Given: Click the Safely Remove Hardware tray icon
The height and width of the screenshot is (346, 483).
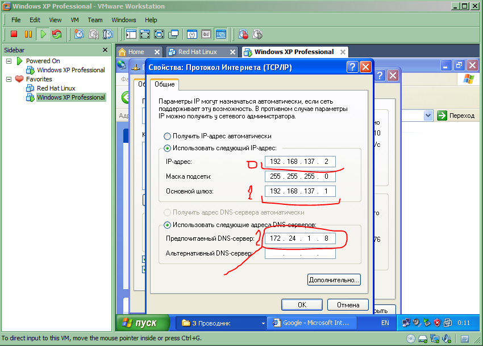Looking at the screenshot, I should [427, 323].
